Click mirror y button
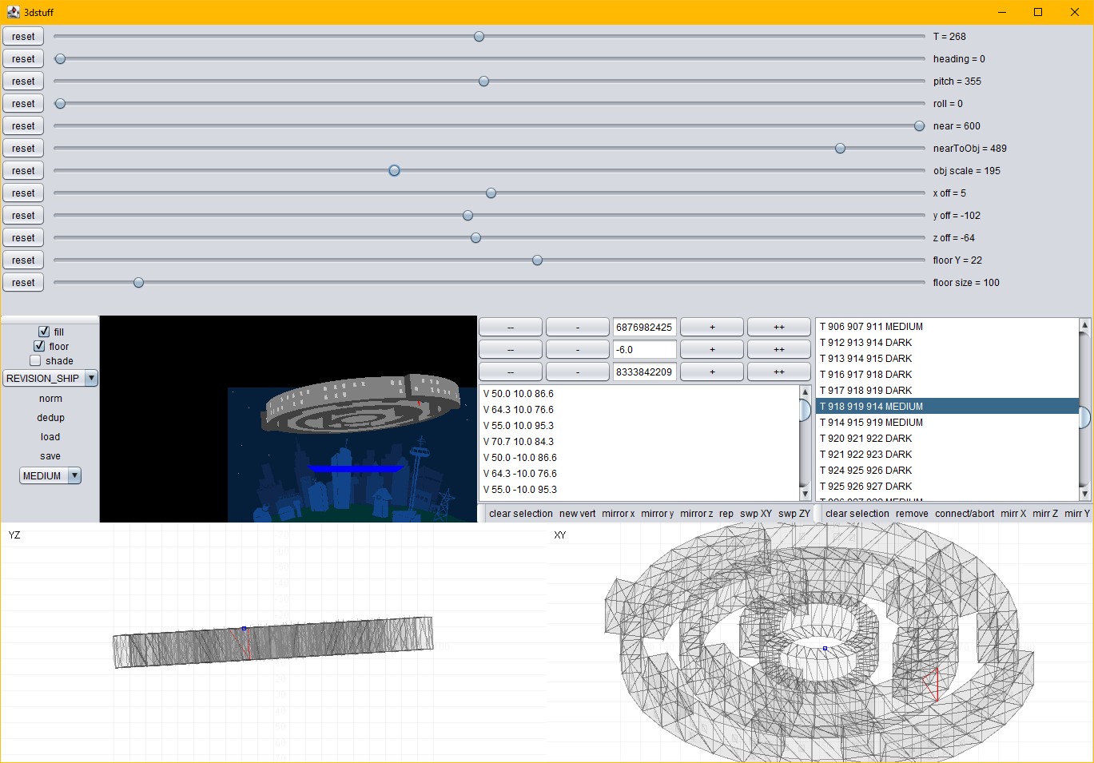1094x763 pixels. (658, 514)
